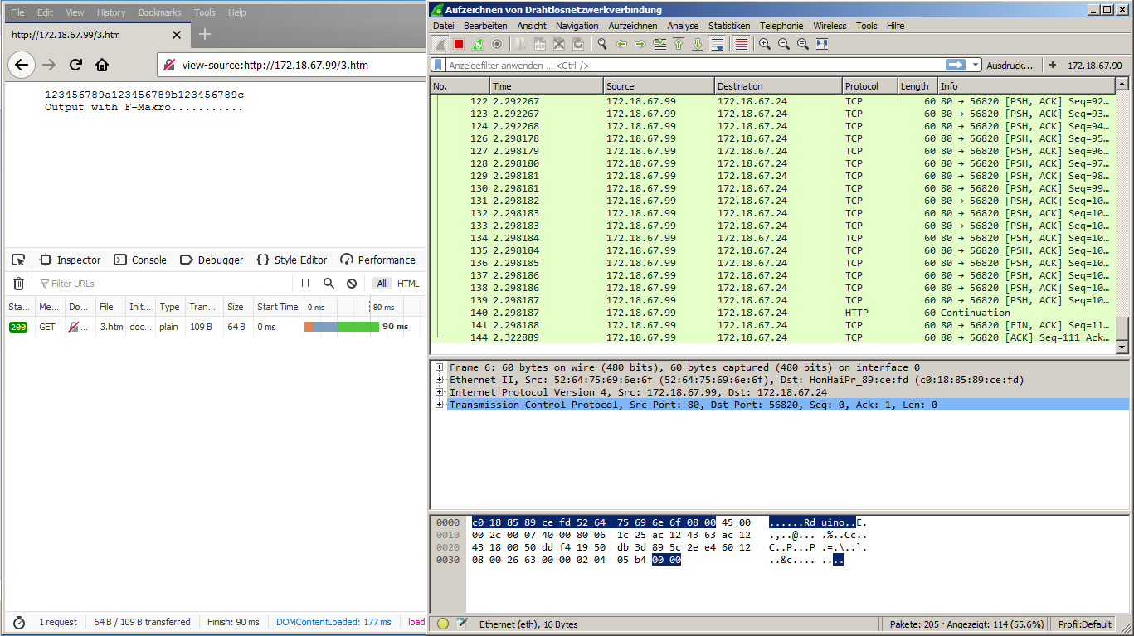Viewport: 1134px width, 636px height.
Task: Open capture options gear icon
Action: 497,44
